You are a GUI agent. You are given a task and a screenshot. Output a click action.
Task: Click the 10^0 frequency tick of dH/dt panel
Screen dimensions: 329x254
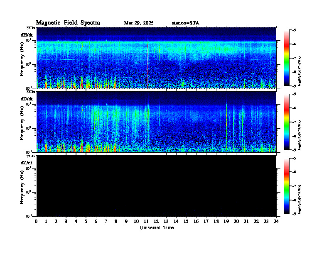click(29, 64)
